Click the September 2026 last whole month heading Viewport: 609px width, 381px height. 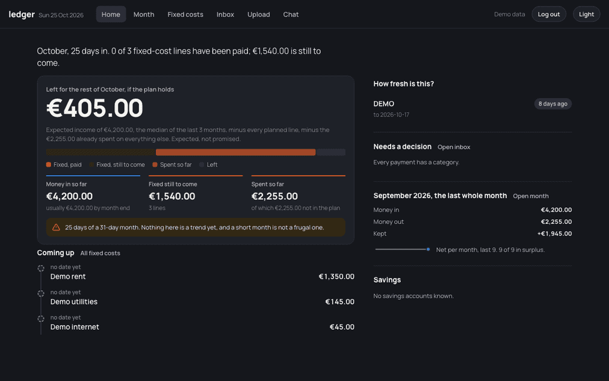coord(440,196)
